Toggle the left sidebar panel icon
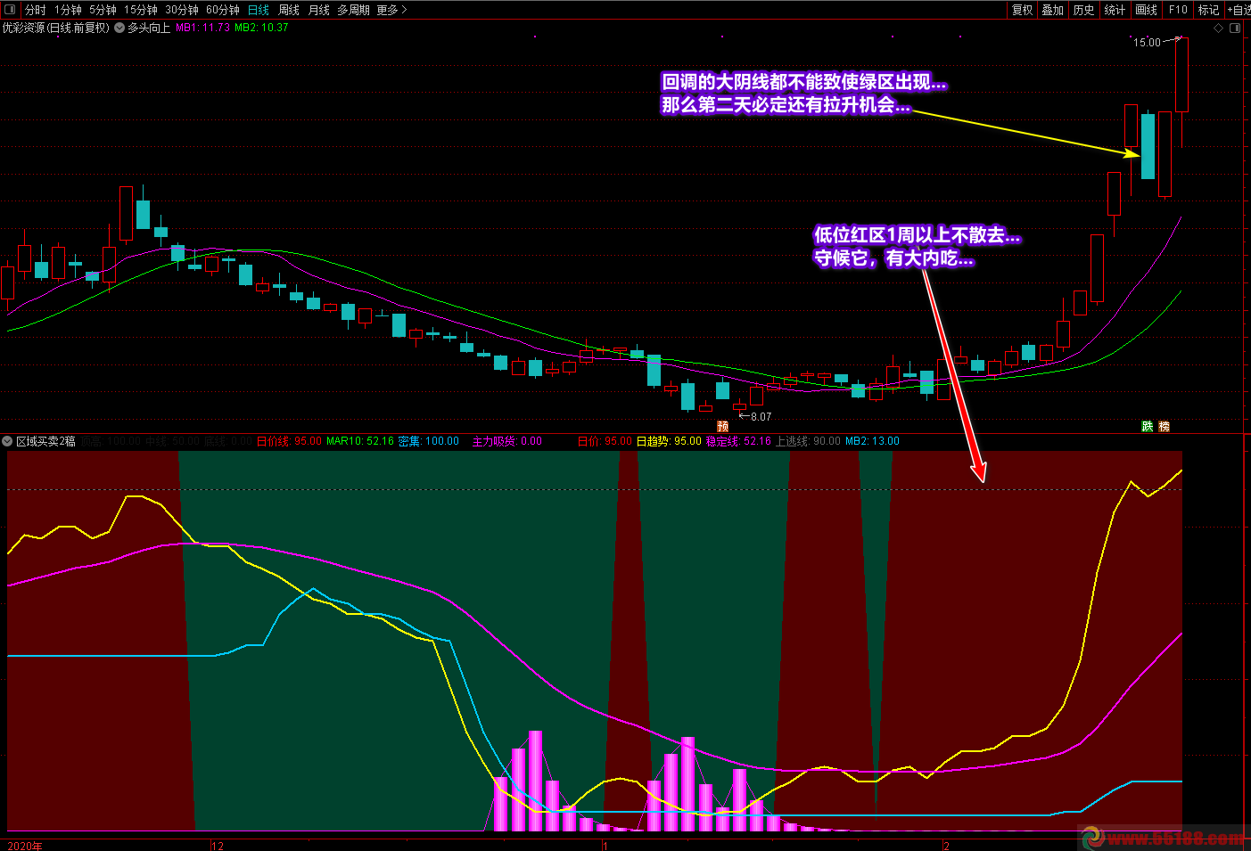 tap(10, 10)
